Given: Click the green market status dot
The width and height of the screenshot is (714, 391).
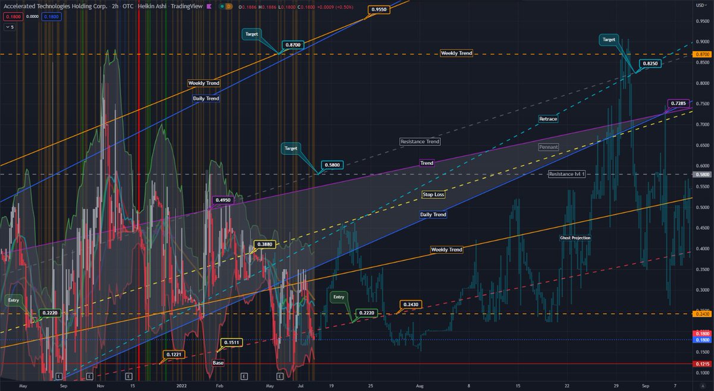Looking at the screenshot, I should point(222,5).
